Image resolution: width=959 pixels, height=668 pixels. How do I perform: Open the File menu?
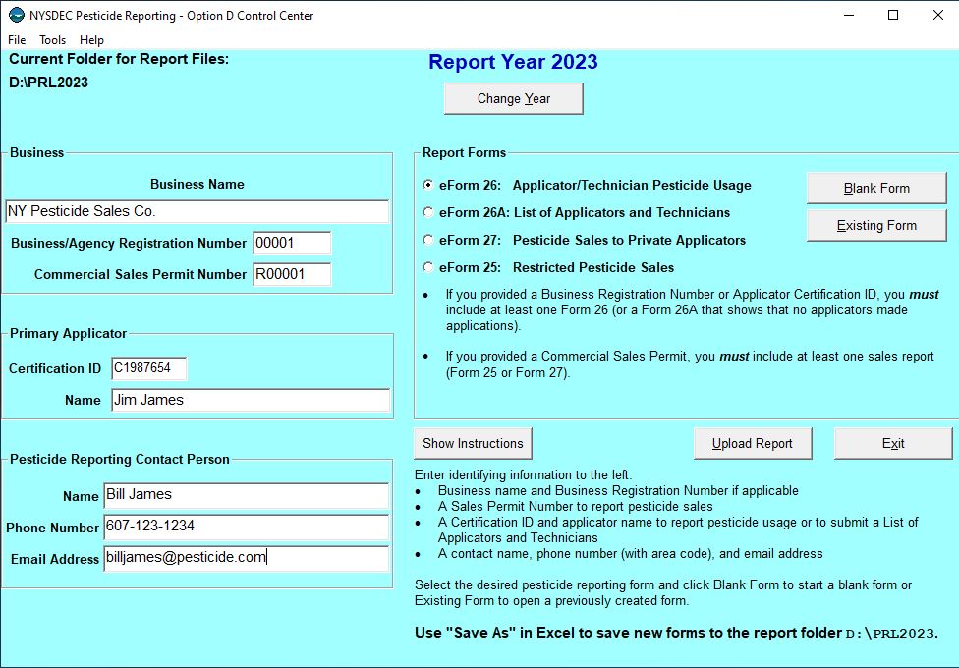pyautogui.click(x=17, y=40)
